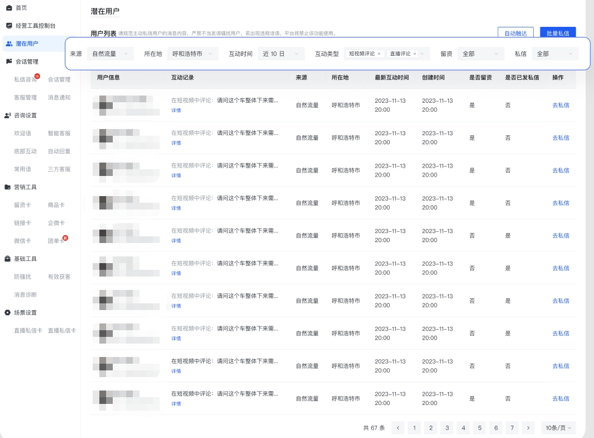
Task: Open 底部互动 settings item
Action: click(x=25, y=151)
